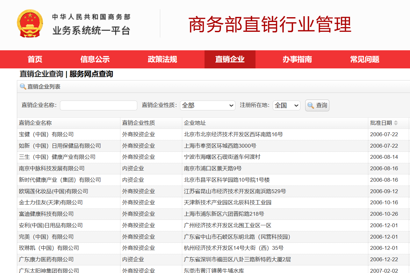Click the 企业地址 column header

(x=195, y=123)
